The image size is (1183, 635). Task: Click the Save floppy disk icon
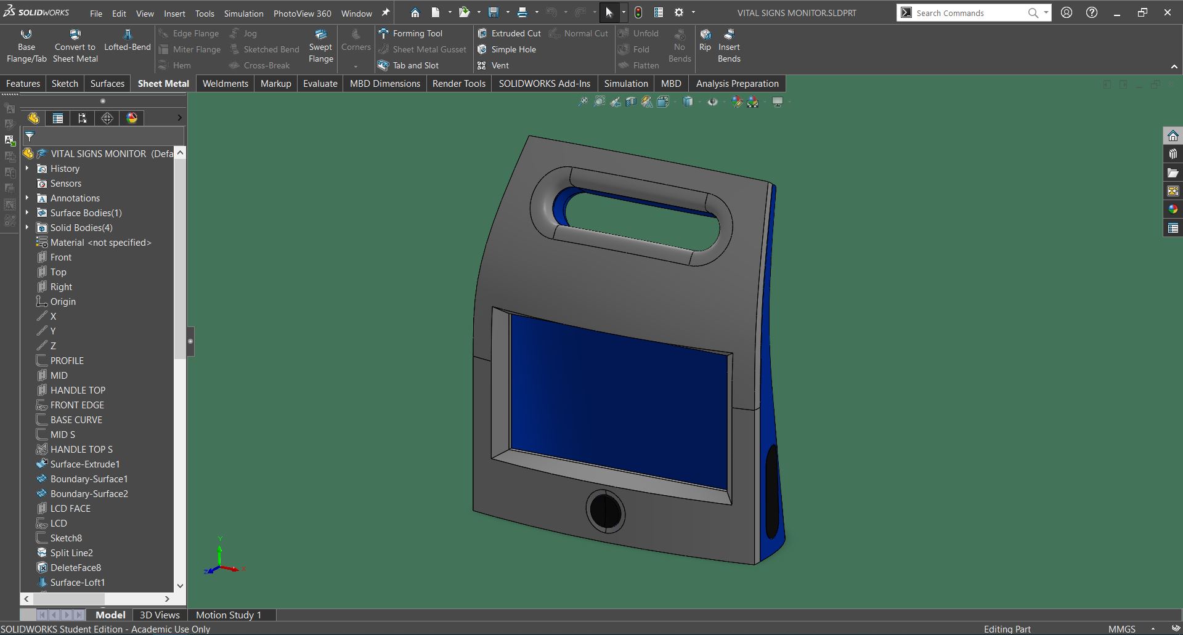(494, 13)
